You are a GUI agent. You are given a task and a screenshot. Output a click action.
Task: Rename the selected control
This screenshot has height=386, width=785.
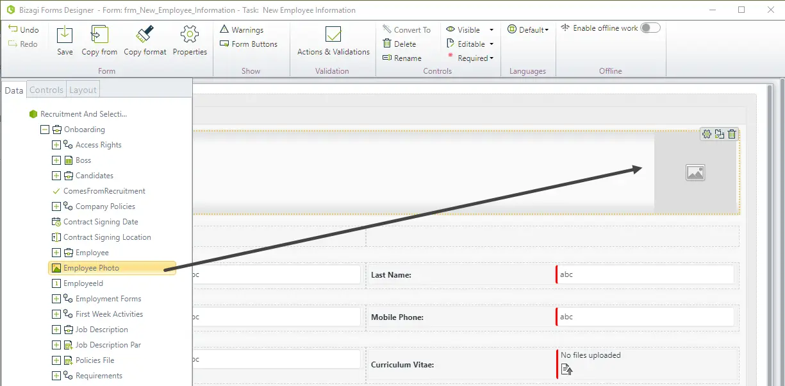(x=402, y=58)
